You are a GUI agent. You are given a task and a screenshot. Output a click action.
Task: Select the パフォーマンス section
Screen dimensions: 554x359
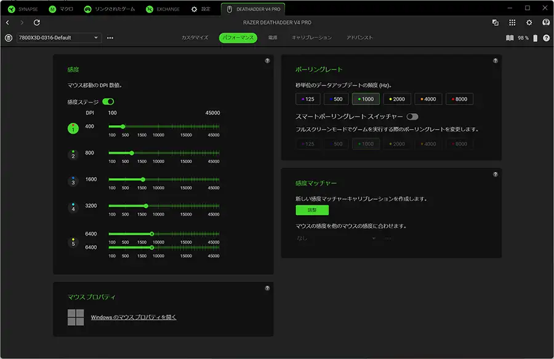click(x=238, y=37)
